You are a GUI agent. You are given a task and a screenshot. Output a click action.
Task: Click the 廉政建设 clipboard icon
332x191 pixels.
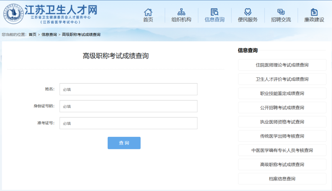[x=314, y=12]
